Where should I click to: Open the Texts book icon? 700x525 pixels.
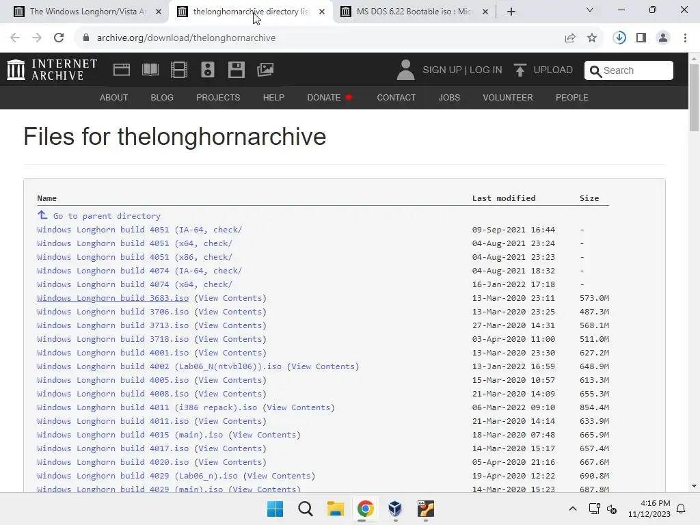point(150,70)
